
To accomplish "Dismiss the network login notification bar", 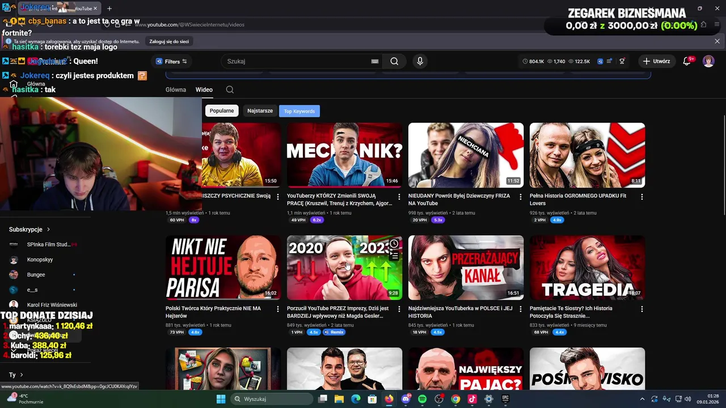I will 717,41.
